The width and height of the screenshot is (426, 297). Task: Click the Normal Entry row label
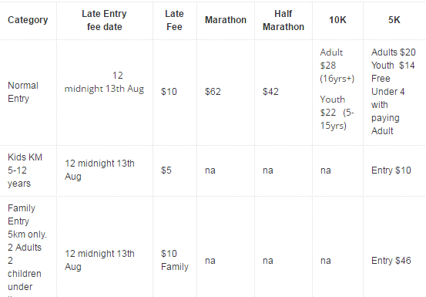(23, 92)
